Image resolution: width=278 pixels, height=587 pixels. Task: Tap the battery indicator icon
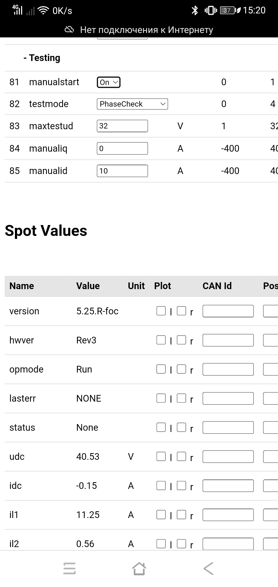(x=228, y=11)
